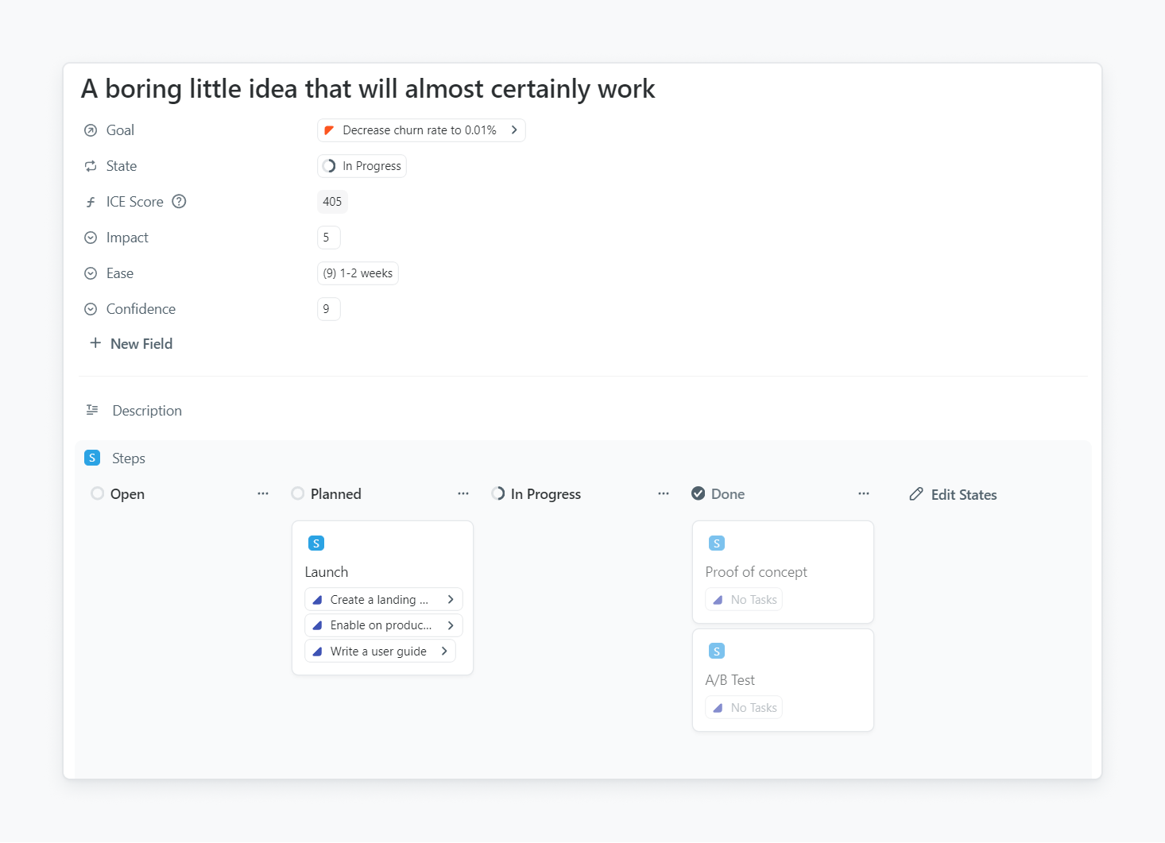
Task: Open the In Progress state dropdown
Action: [x=362, y=166]
